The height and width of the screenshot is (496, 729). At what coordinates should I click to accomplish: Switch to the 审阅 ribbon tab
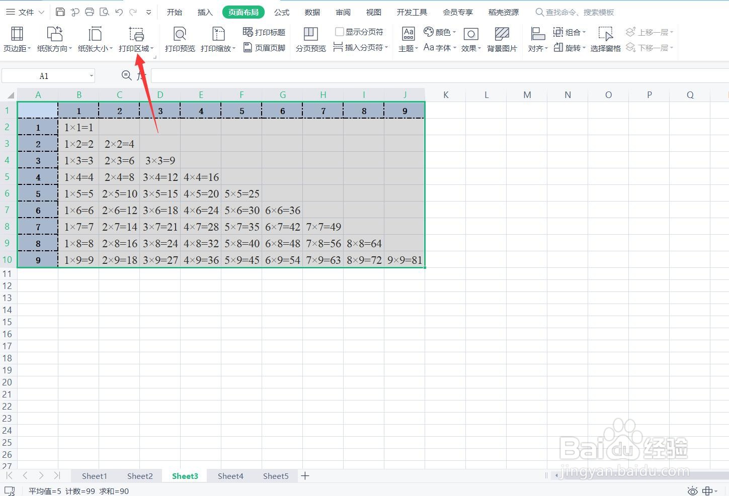(x=343, y=12)
